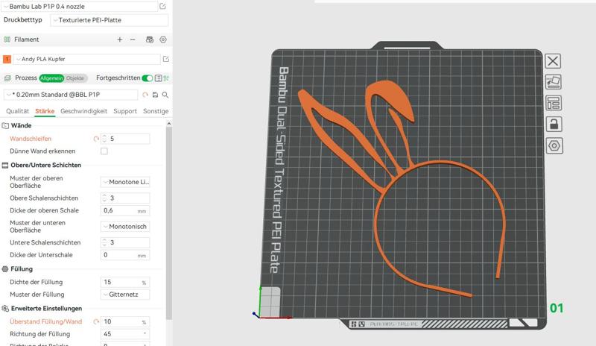The width and height of the screenshot is (596, 346).
Task: Save the 0.20mm Standard process preset
Action: pos(155,95)
